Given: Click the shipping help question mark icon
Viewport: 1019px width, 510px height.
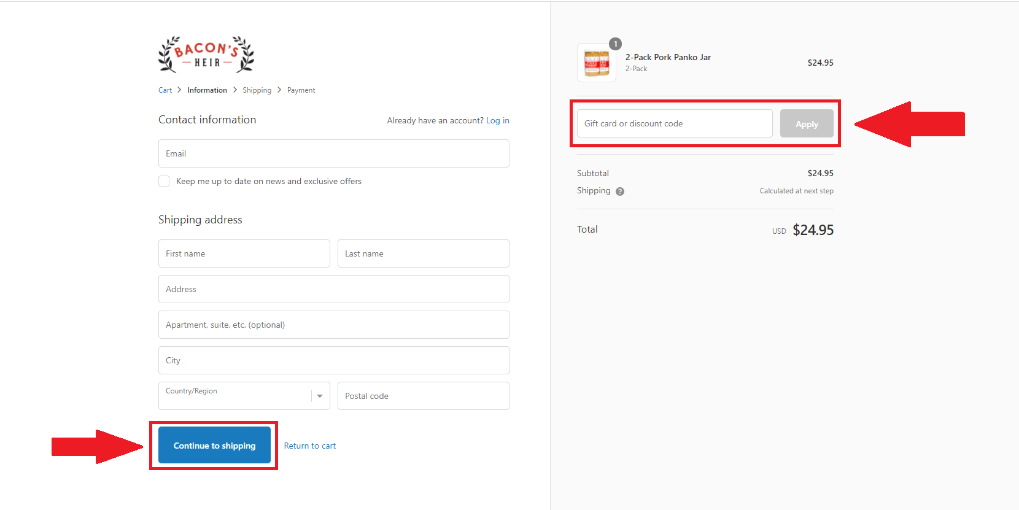Looking at the screenshot, I should point(620,191).
